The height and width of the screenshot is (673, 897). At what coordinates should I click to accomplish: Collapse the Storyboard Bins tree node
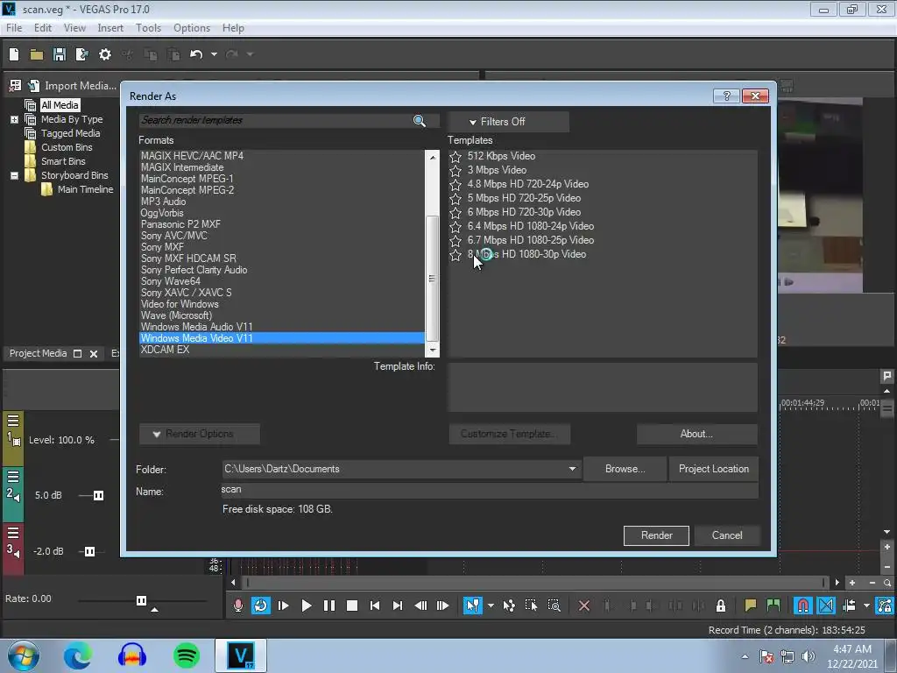pos(14,175)
